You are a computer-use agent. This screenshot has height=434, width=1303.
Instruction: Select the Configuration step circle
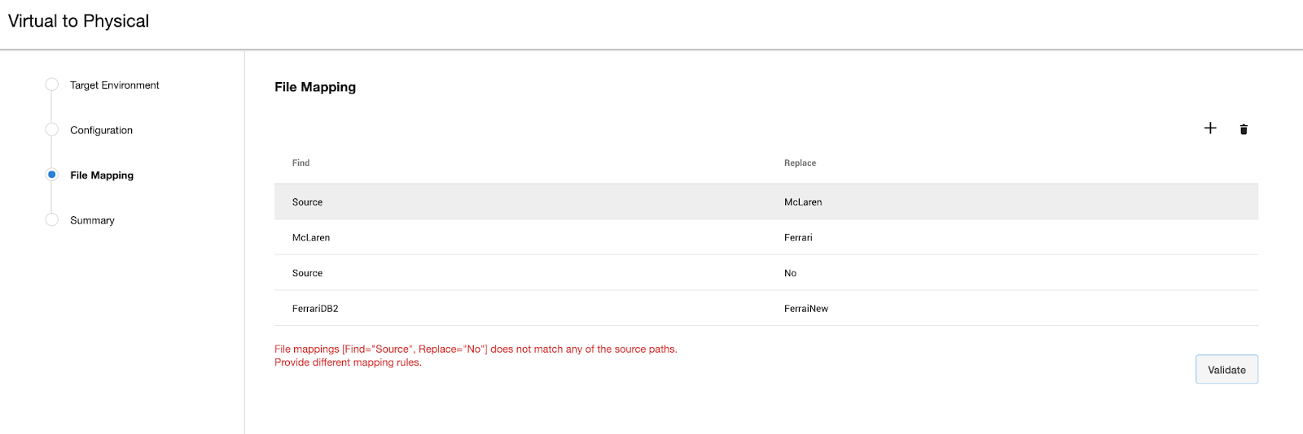52,130
